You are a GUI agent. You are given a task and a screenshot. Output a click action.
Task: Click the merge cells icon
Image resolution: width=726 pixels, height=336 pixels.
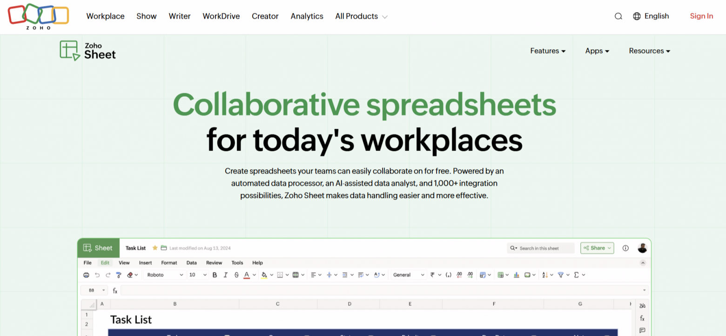point(296,275)
